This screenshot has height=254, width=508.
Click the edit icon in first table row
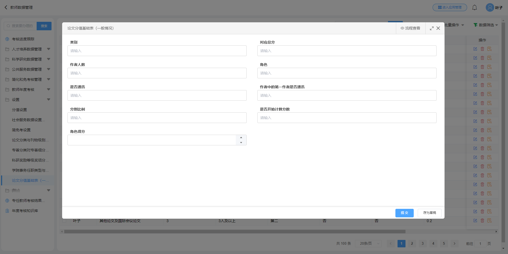coord(475,49)
